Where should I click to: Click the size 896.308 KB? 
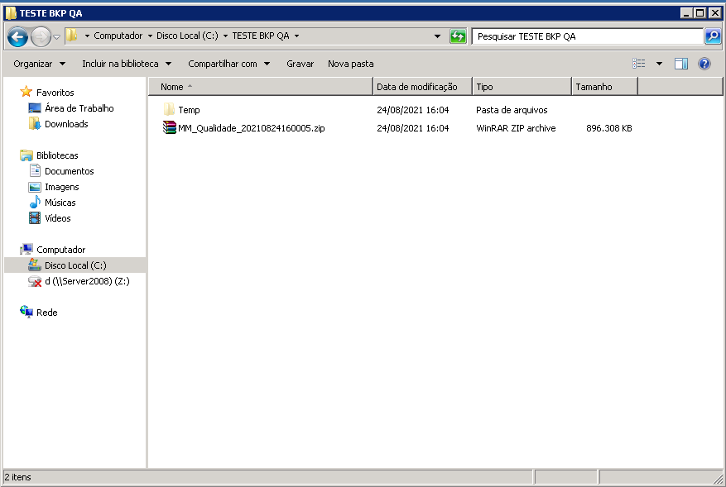coord(608,128)
